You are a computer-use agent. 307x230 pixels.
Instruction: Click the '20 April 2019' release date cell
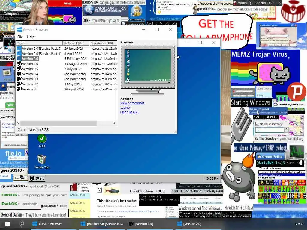(x=74, y=89)
